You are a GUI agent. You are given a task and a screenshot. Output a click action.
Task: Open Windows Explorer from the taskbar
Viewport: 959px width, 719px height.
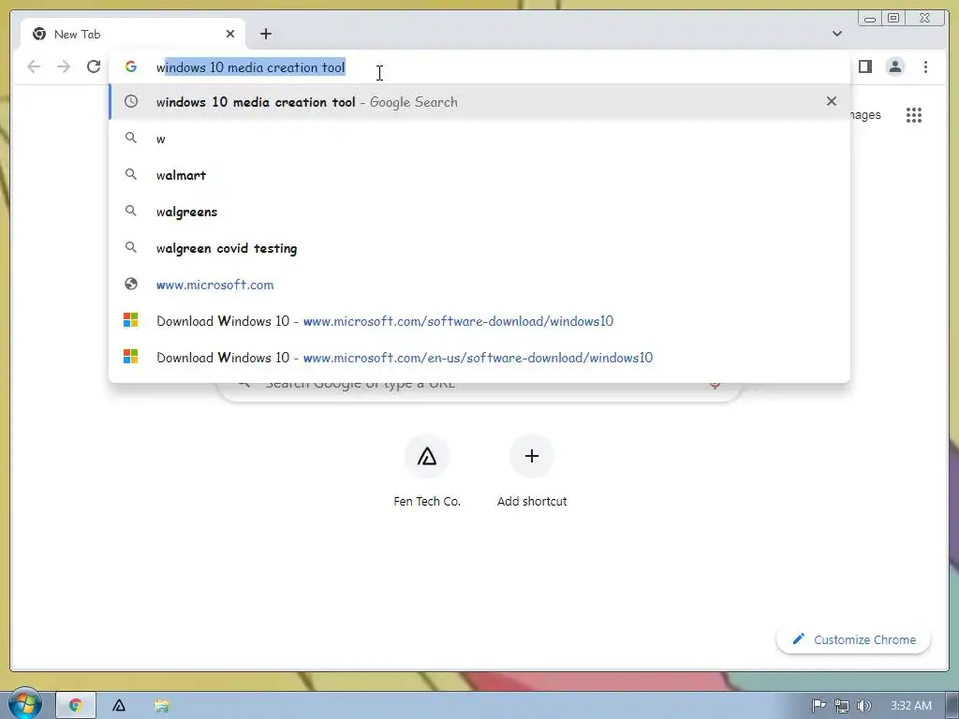tap(161, 706)
